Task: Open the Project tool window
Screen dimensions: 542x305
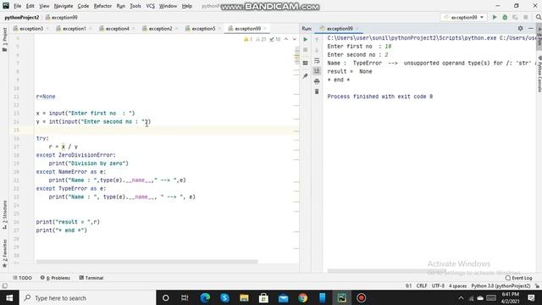Action: pos(4,40)
